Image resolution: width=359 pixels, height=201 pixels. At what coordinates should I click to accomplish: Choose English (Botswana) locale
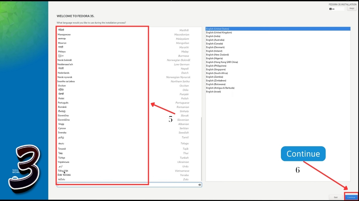click(278, 84)
